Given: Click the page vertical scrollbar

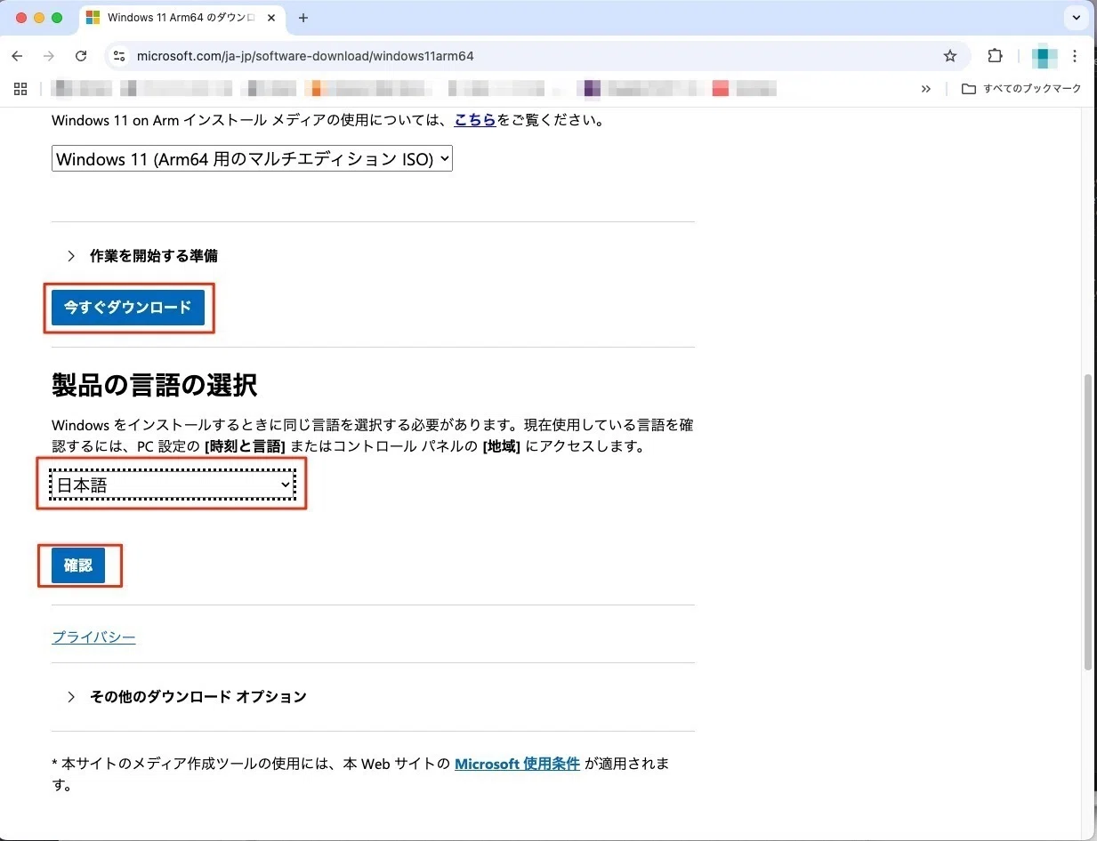Looking at the screenshot, I should tap(1088, 523).
